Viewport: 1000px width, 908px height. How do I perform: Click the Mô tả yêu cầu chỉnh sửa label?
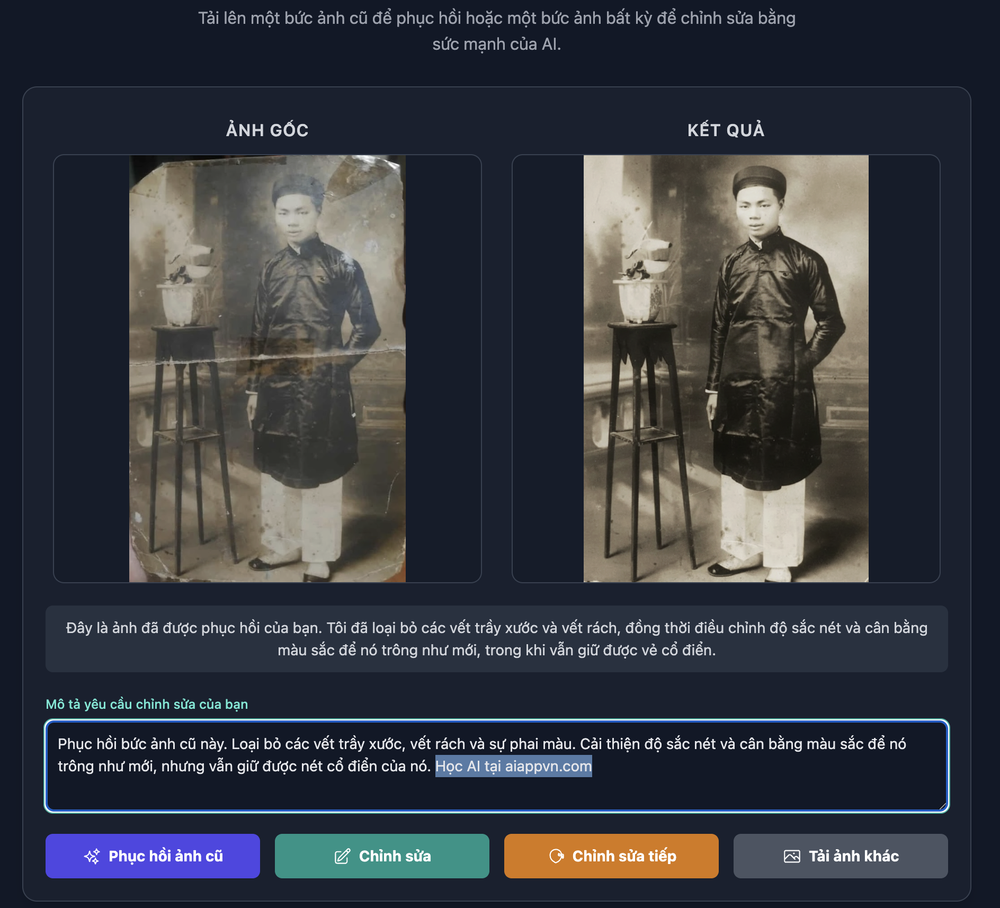147,704
